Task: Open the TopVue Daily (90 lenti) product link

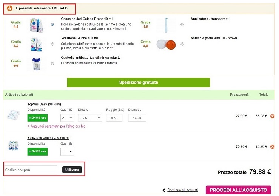Action: coord(44,104)
